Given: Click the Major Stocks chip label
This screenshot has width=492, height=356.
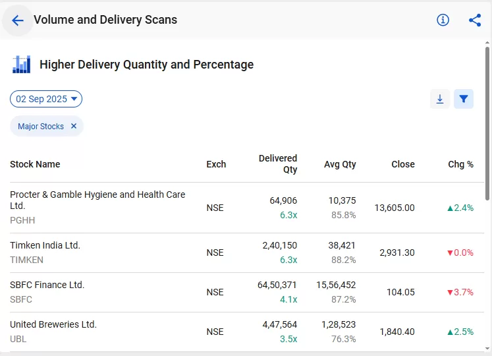Looking at the screenshot, I should pyautogui.click(x=41, y=127).
